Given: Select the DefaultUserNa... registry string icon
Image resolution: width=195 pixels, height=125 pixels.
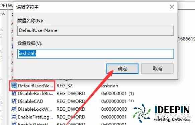Looking at the screenshot, I should click(14, 86).
